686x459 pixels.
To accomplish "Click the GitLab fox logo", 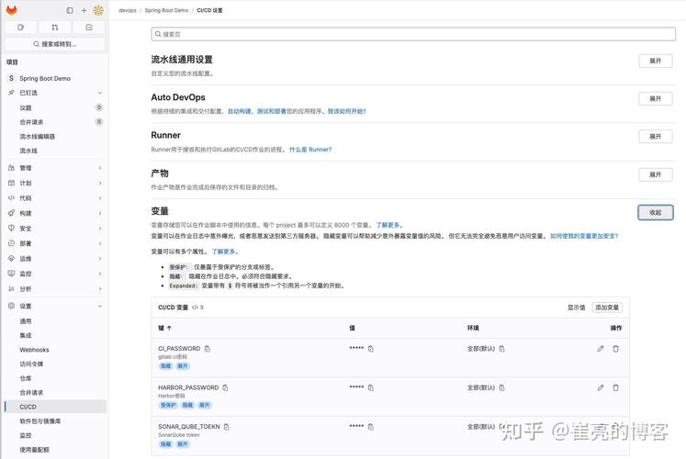I will (12, 10).
